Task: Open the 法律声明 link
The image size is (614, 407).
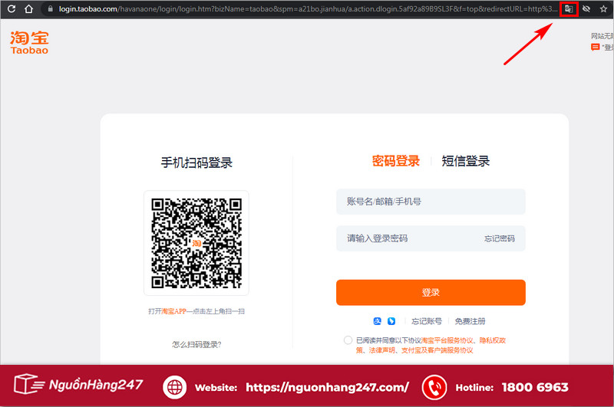Action: pyautogui.click(x=381, y=350)
